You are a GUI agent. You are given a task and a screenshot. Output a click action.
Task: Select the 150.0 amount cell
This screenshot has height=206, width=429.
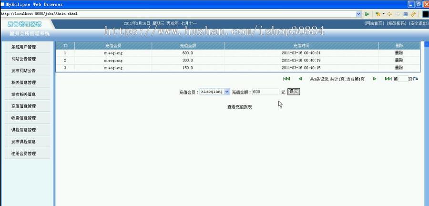[x=188, y=68]
